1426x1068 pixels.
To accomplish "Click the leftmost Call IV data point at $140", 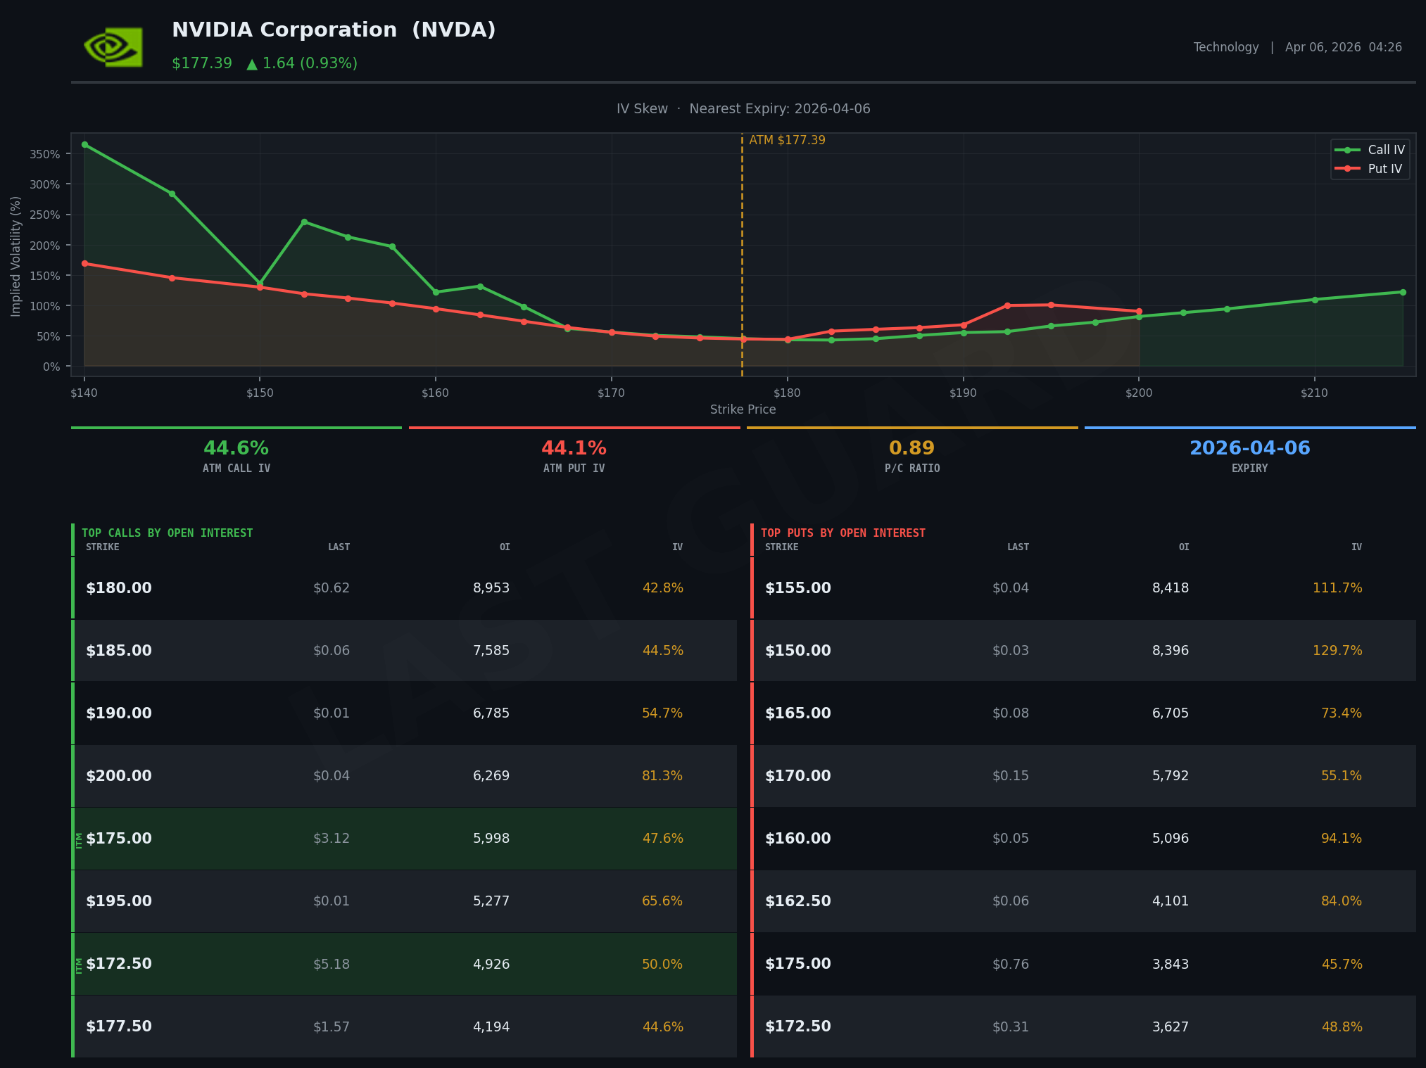I will point(85,145).
